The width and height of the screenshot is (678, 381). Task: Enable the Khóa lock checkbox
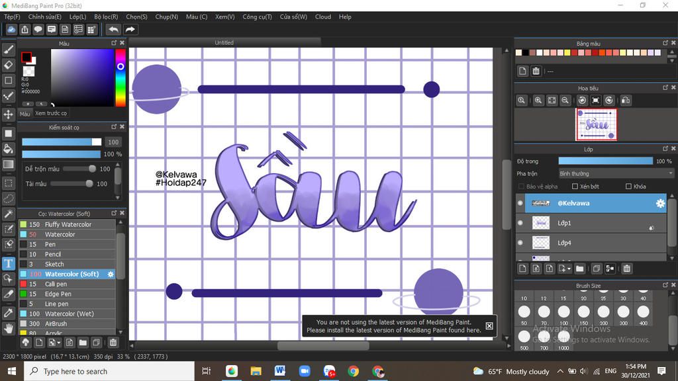(628, 186)
